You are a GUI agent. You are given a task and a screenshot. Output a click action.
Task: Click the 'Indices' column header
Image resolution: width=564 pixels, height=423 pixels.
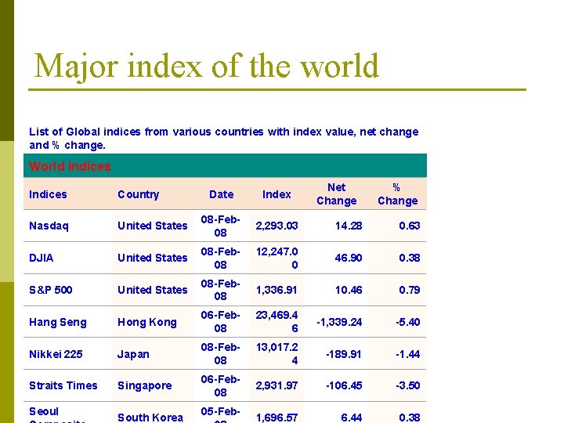pos(48,194)
